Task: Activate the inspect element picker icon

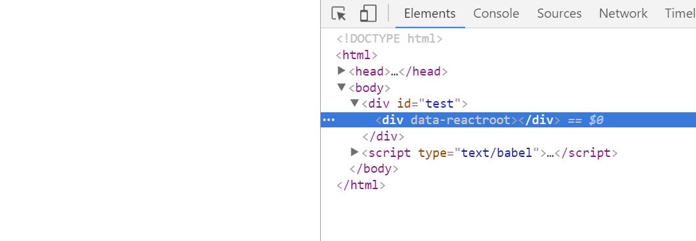Action: [x=338, y=14]
